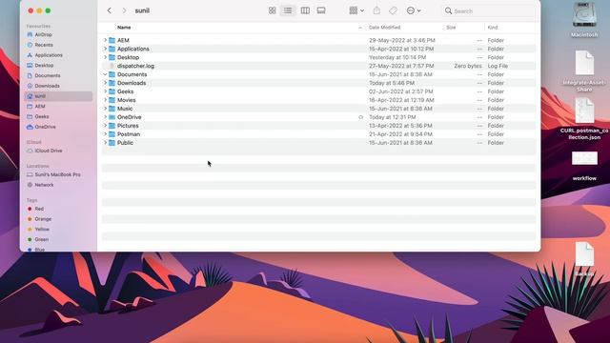Click the yellow minimize window button
The width and height of the screenshot is (610, 343).
pyautogui.click(x=39, y=10)
